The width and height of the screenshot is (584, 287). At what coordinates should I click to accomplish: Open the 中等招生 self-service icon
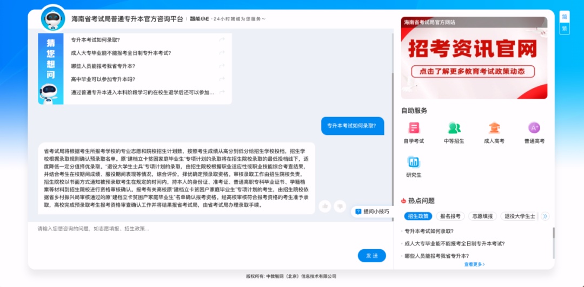click(454, 132)
